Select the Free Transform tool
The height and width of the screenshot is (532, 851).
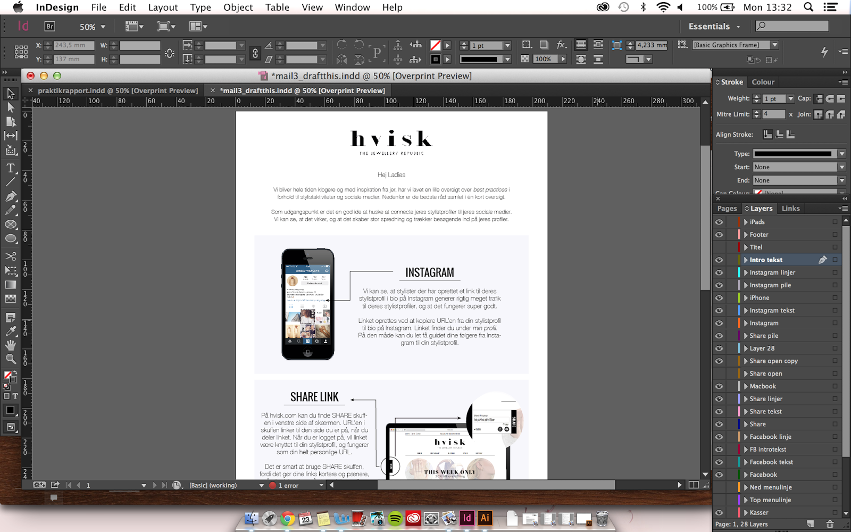11,270
